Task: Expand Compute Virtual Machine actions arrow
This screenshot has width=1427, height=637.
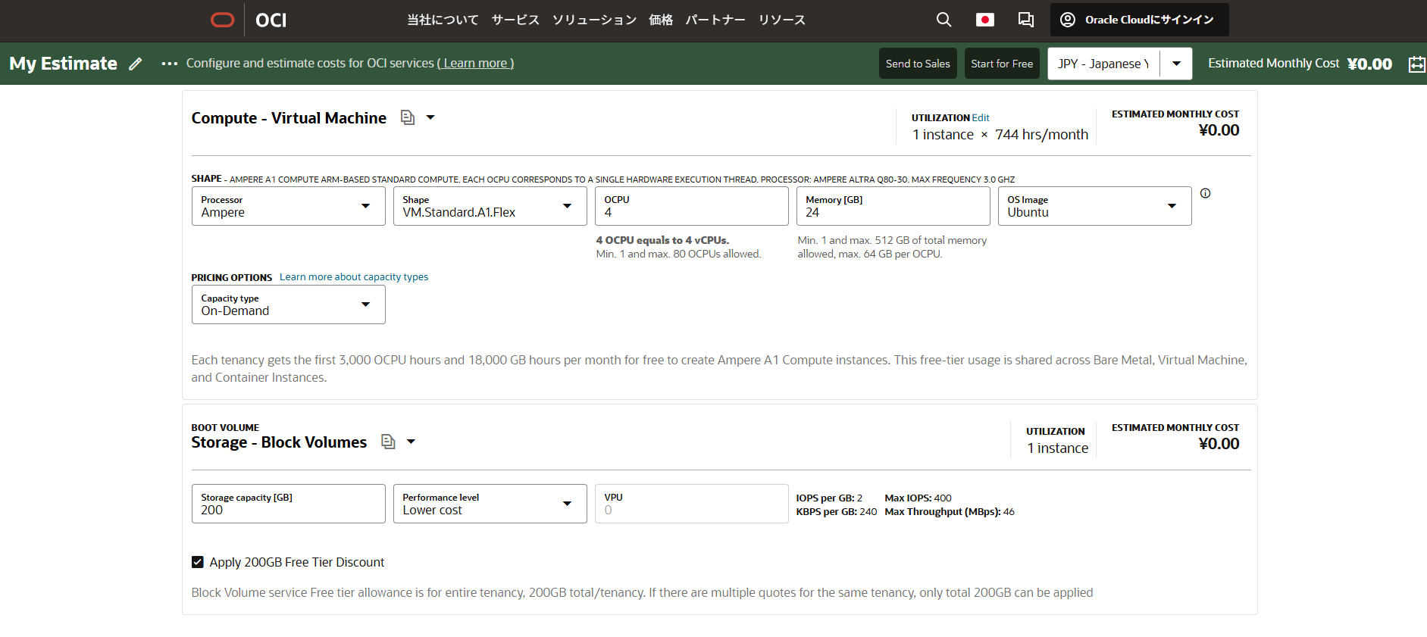Action: [430, 117]
